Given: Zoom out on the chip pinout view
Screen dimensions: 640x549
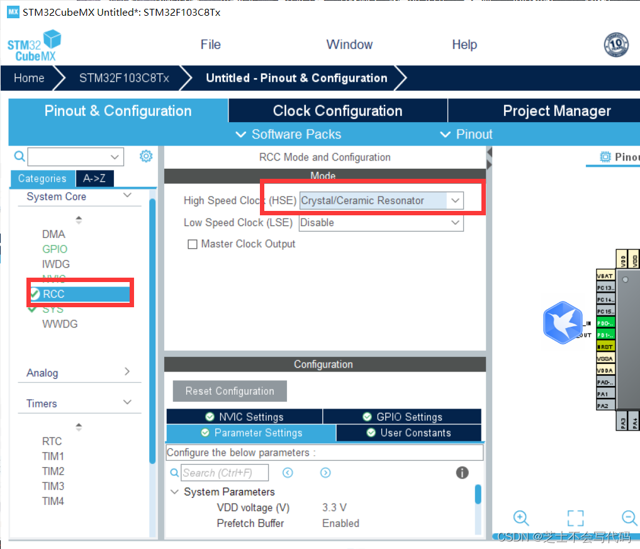Looking at the screenshot, I should pos(629,518).
